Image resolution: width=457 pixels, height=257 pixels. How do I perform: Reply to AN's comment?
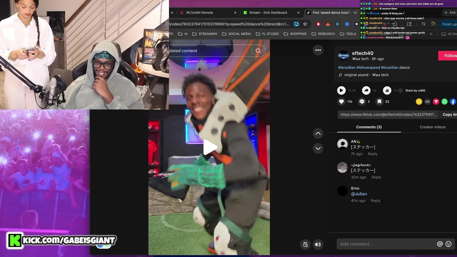372,154
